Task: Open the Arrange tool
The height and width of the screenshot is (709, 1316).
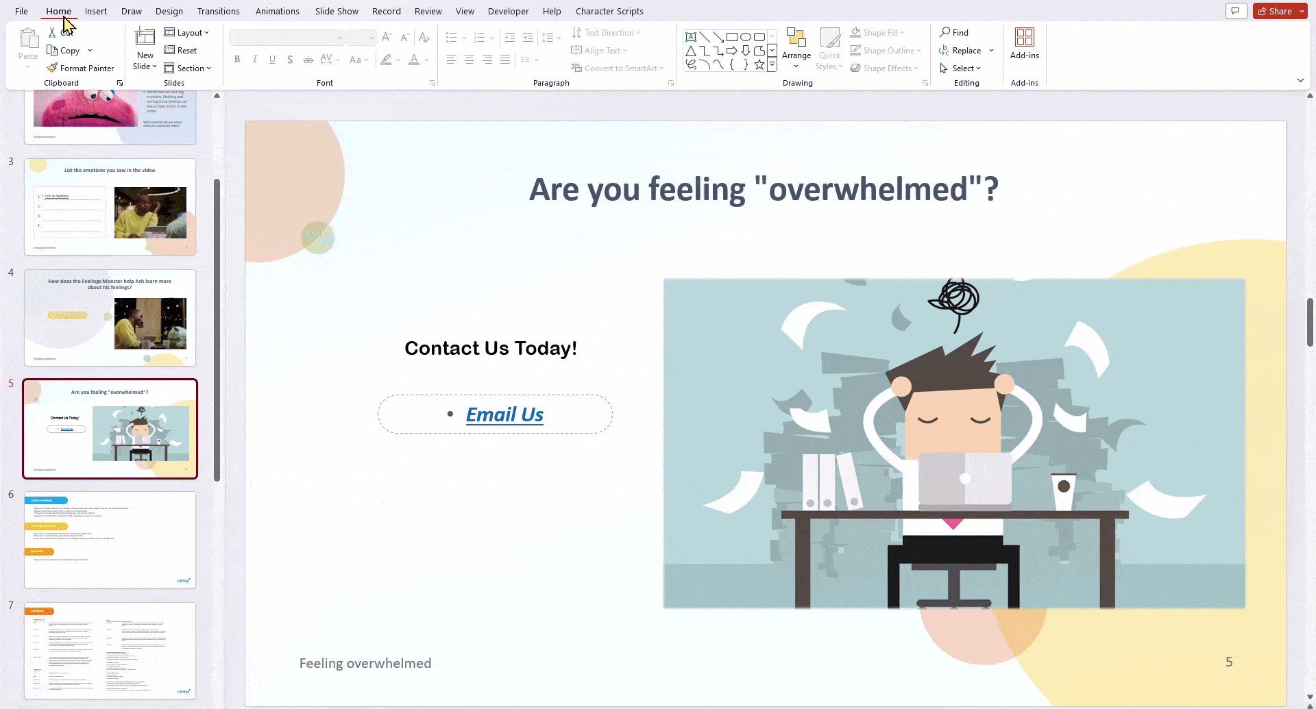Action: pos(796,48)
